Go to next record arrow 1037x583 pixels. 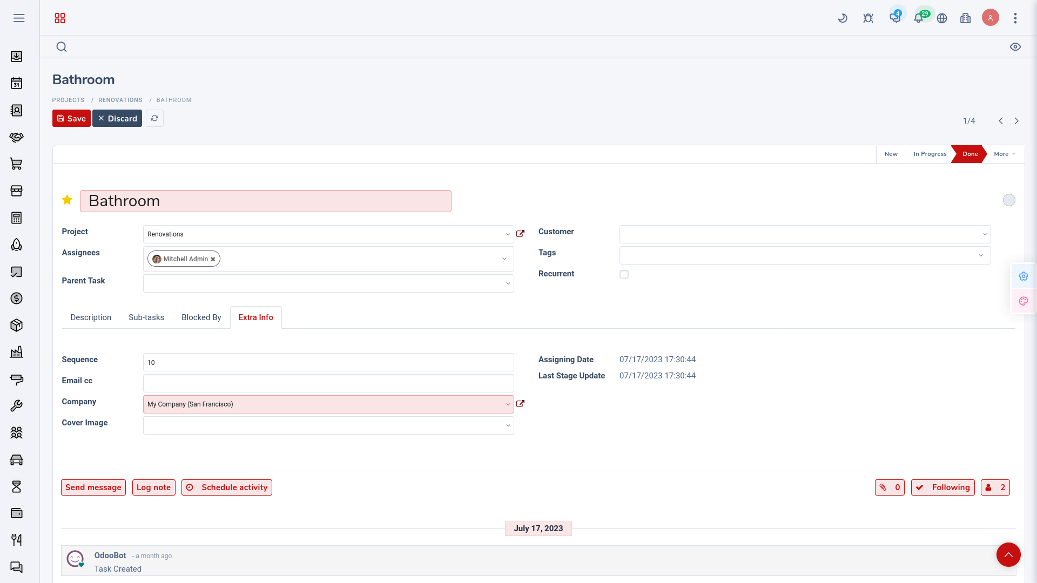(x=1016, y=121)
